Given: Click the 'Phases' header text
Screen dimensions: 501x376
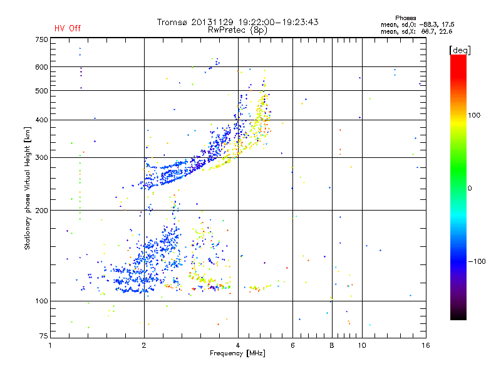Looking at the screenshot, I should (x=405, y=18).
